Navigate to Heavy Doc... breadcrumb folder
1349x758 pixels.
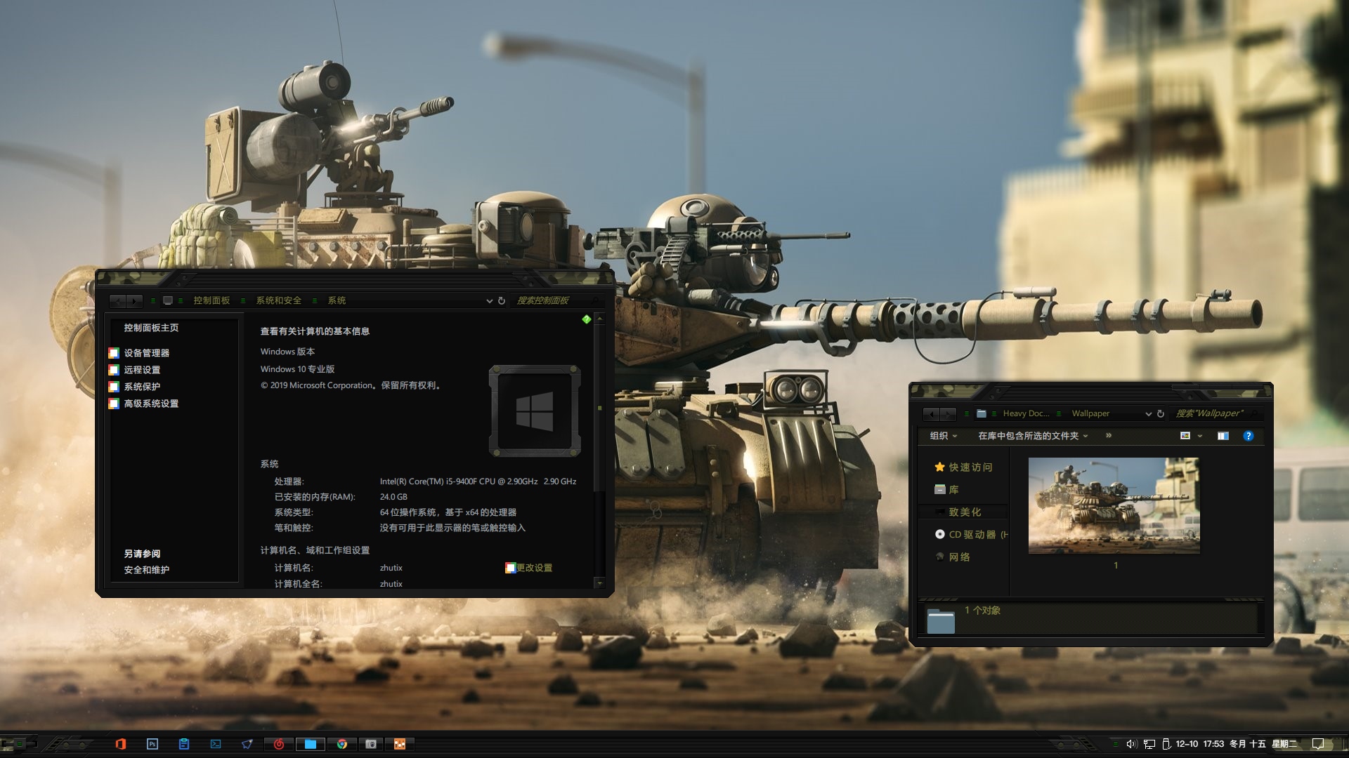[x=1026, y=414]
